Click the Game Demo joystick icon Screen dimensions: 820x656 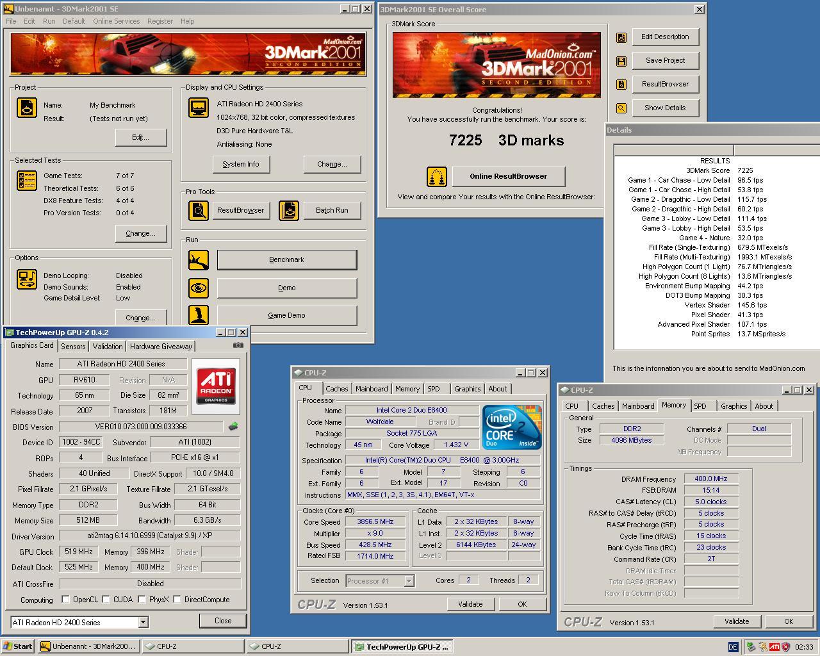coord(199,315)
